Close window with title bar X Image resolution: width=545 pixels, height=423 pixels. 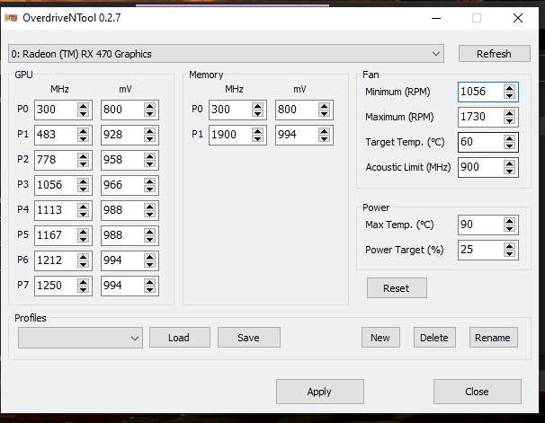(x=518, y=18)
